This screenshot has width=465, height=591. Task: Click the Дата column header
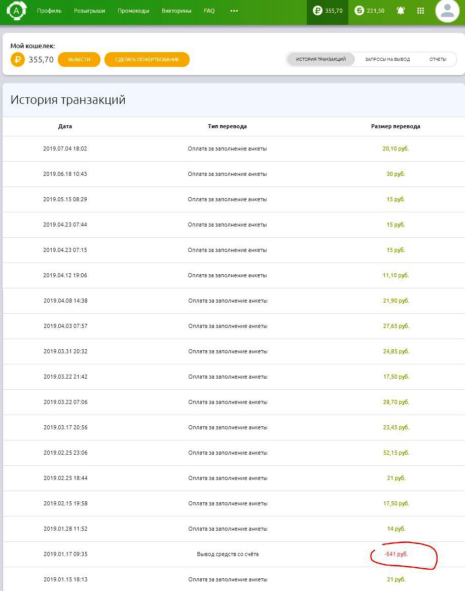[65, 126]
